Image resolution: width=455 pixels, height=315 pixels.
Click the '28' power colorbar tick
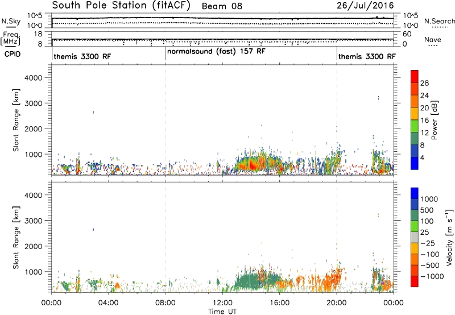pyautogui.click(x=424, y=83)
